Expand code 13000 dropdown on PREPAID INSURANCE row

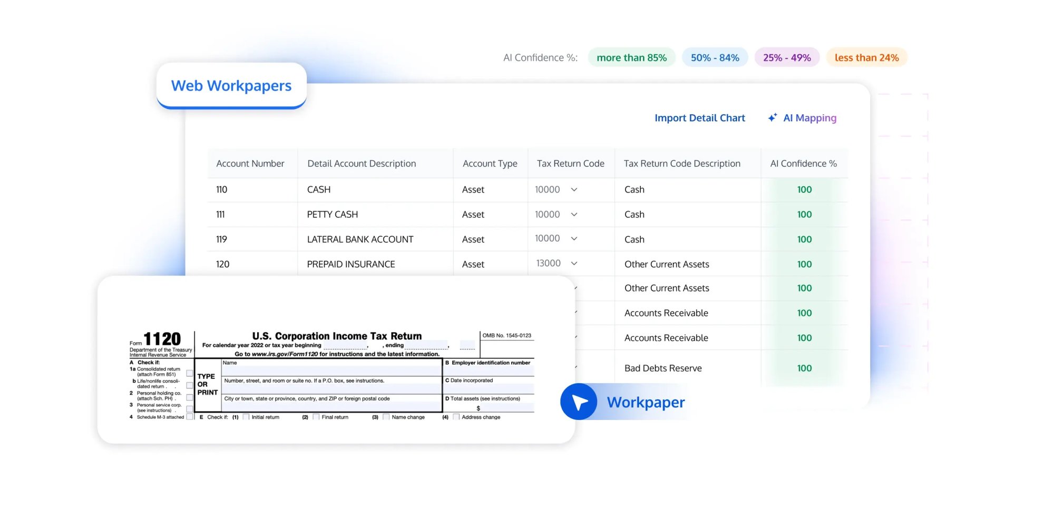pyautogui.click(x=574, y=264)
